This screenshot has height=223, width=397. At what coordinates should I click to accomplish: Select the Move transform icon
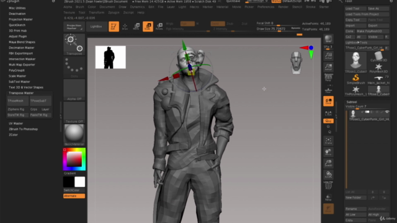coord(136,26)
